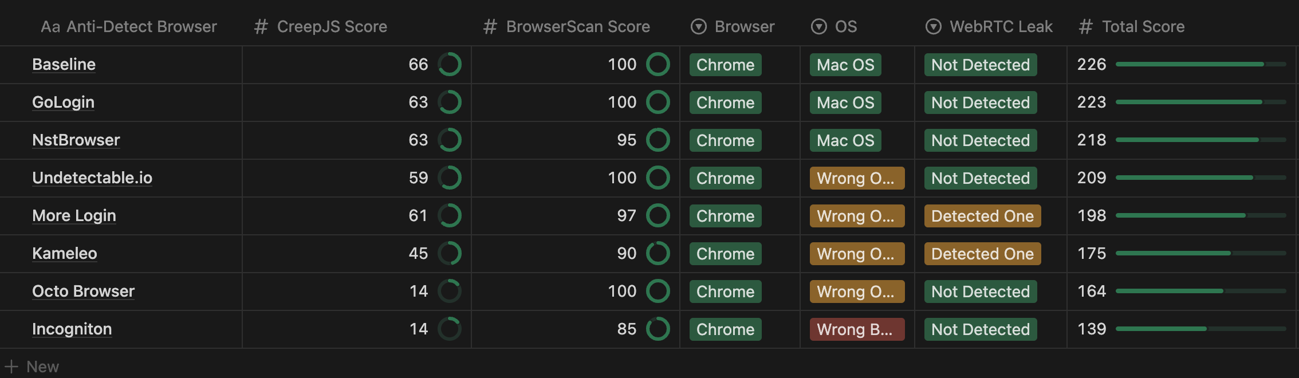Select the Mac OS tag in GoLogin row
This screenshot has width=1299, height=378.
845,103
